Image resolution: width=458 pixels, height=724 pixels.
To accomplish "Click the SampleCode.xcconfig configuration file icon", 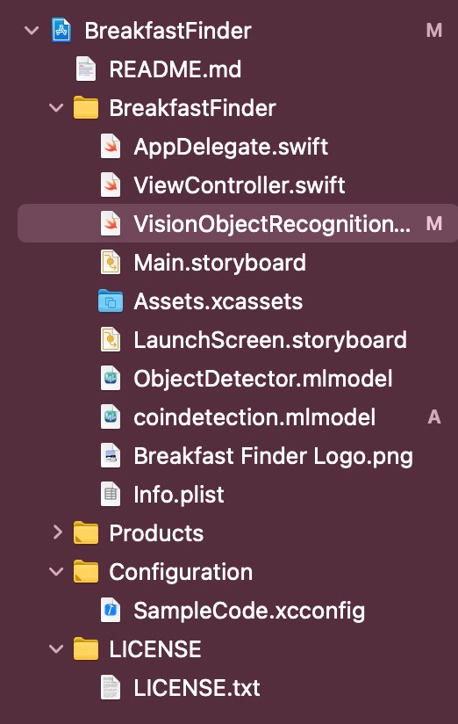I will [x=111, y=611].
